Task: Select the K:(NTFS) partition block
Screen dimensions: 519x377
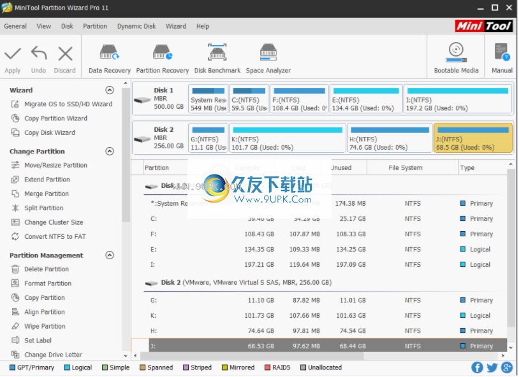Action: (x=288, y=138)
